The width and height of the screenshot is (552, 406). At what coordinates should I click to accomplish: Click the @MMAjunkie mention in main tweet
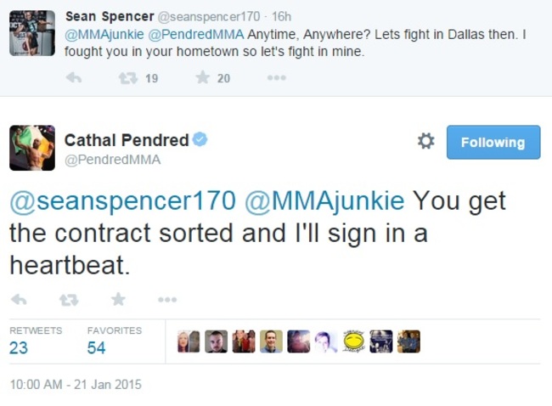point(324,201)
